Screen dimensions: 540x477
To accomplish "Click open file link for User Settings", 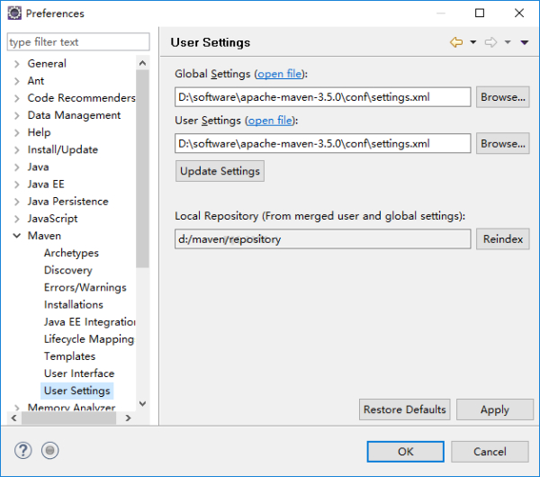I will pyautogui.click(x=271, y=121).
